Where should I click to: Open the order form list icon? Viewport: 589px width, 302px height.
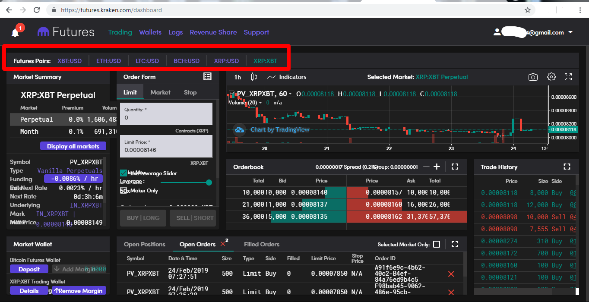pyautogui.click(x=207, y=76)
